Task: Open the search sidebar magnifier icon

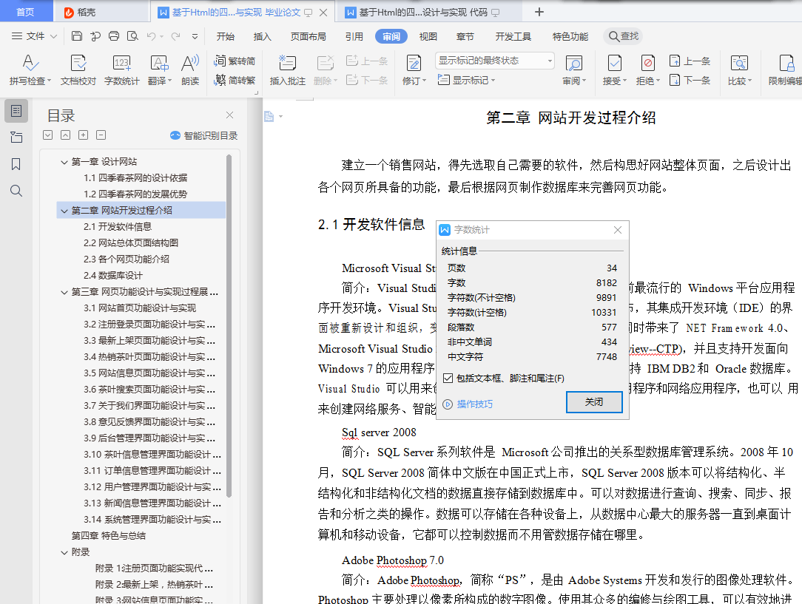Action: coord(16,191)
